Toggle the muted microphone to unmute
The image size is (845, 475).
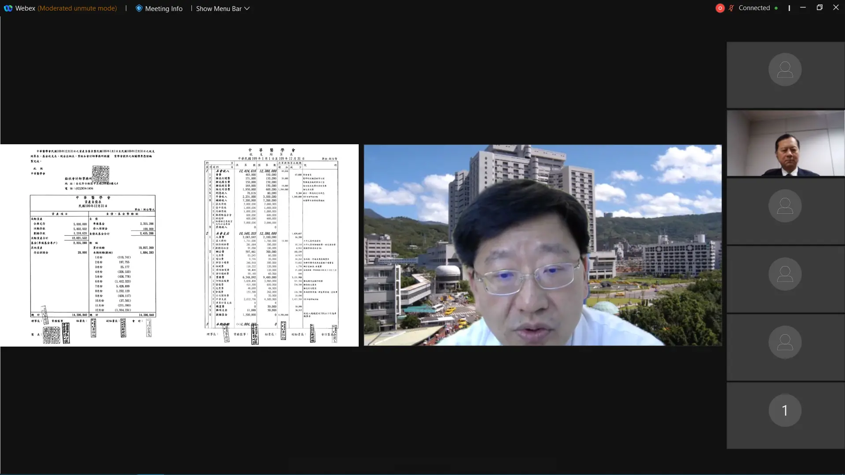731,8
